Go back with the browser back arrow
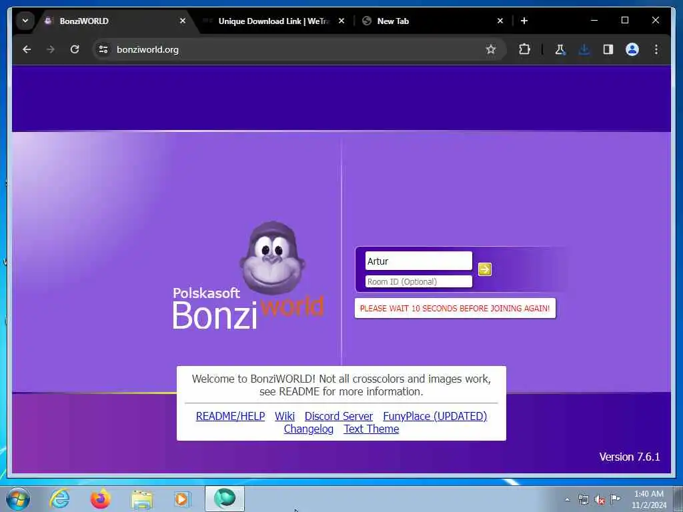The height and width of the screenshot is (512, 683). pos(27,49)
